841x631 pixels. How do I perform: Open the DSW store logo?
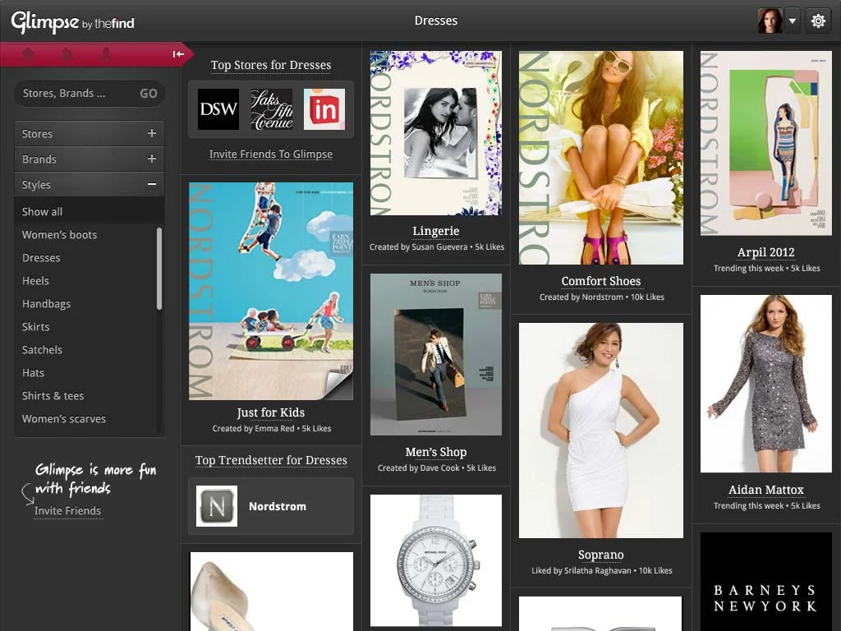pos(218,109)
